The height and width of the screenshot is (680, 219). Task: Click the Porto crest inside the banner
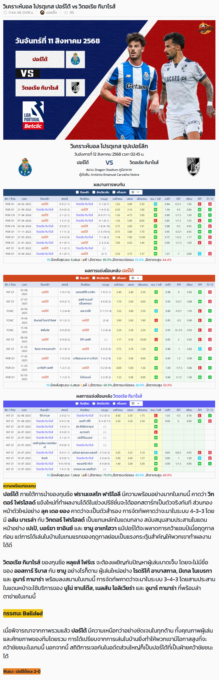point(75,59)
